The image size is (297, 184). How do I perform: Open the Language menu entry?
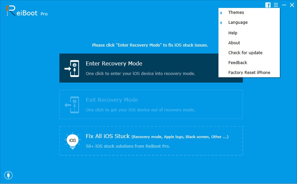coord(249,22)
